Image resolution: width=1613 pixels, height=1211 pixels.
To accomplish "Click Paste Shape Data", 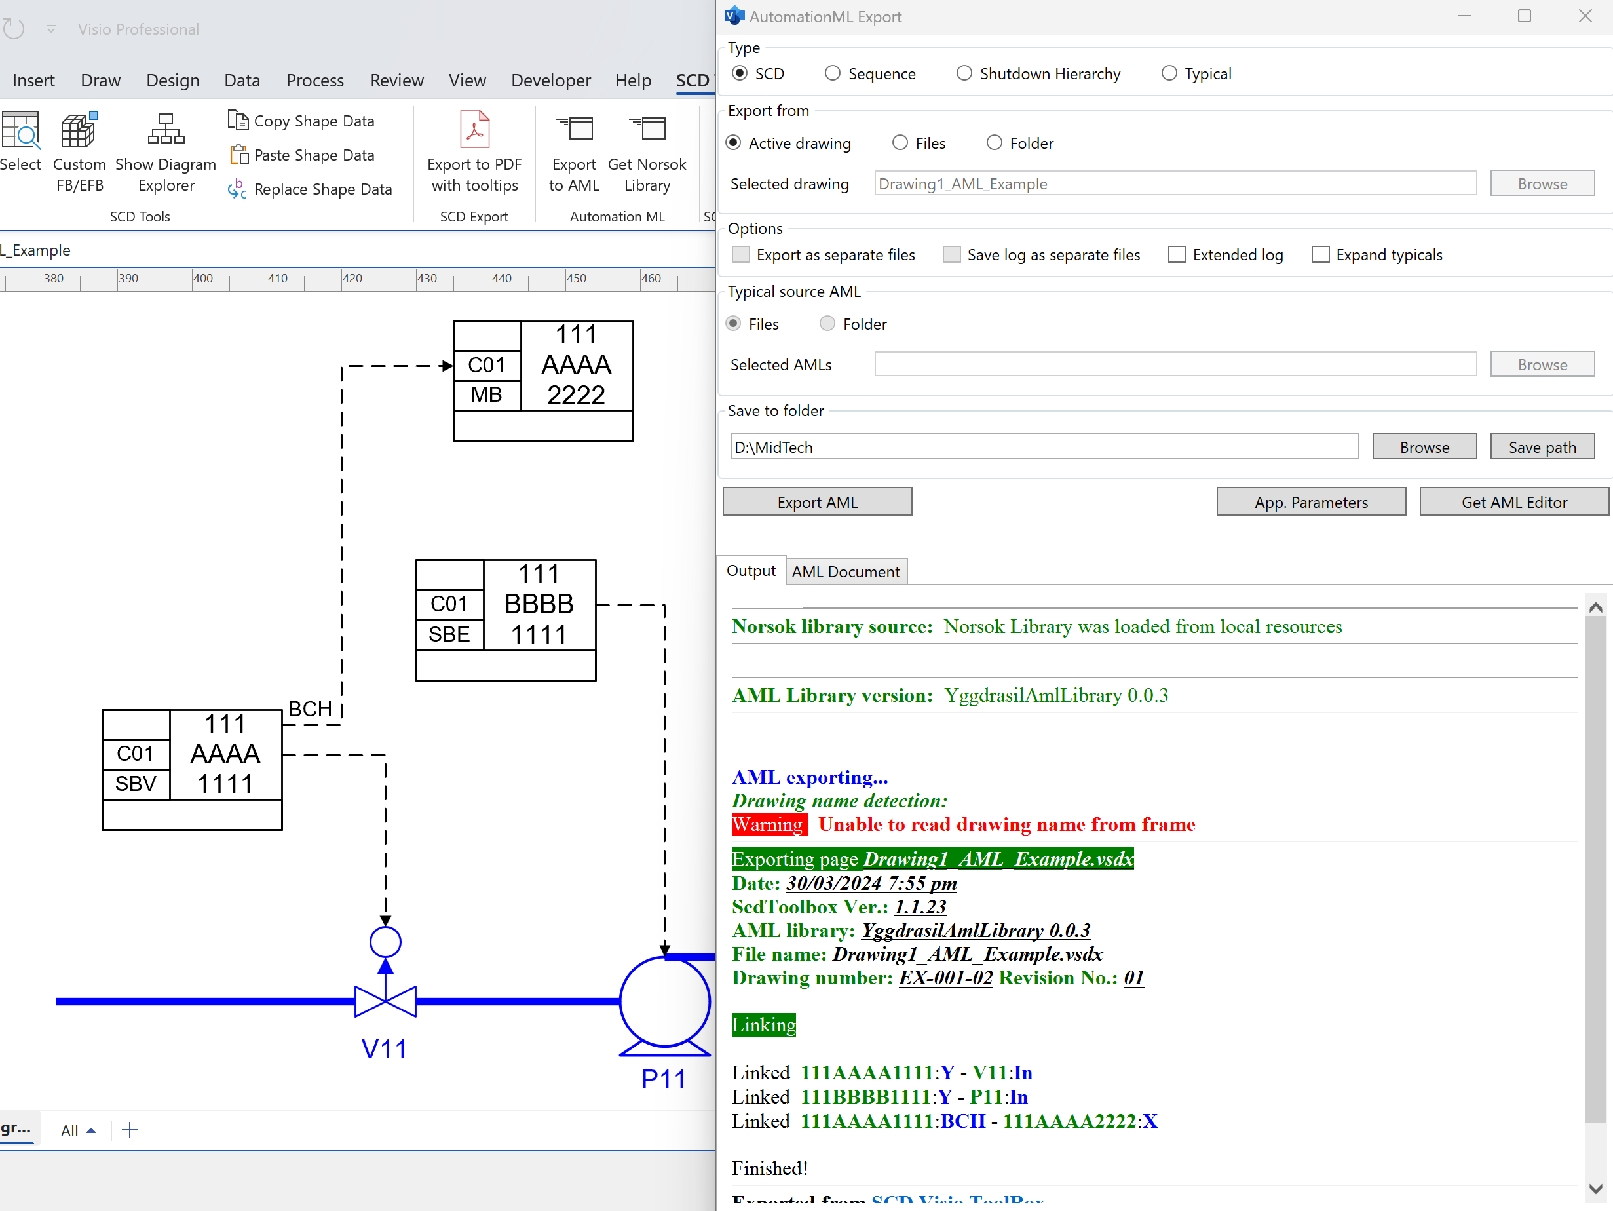I will pos(301,155).
